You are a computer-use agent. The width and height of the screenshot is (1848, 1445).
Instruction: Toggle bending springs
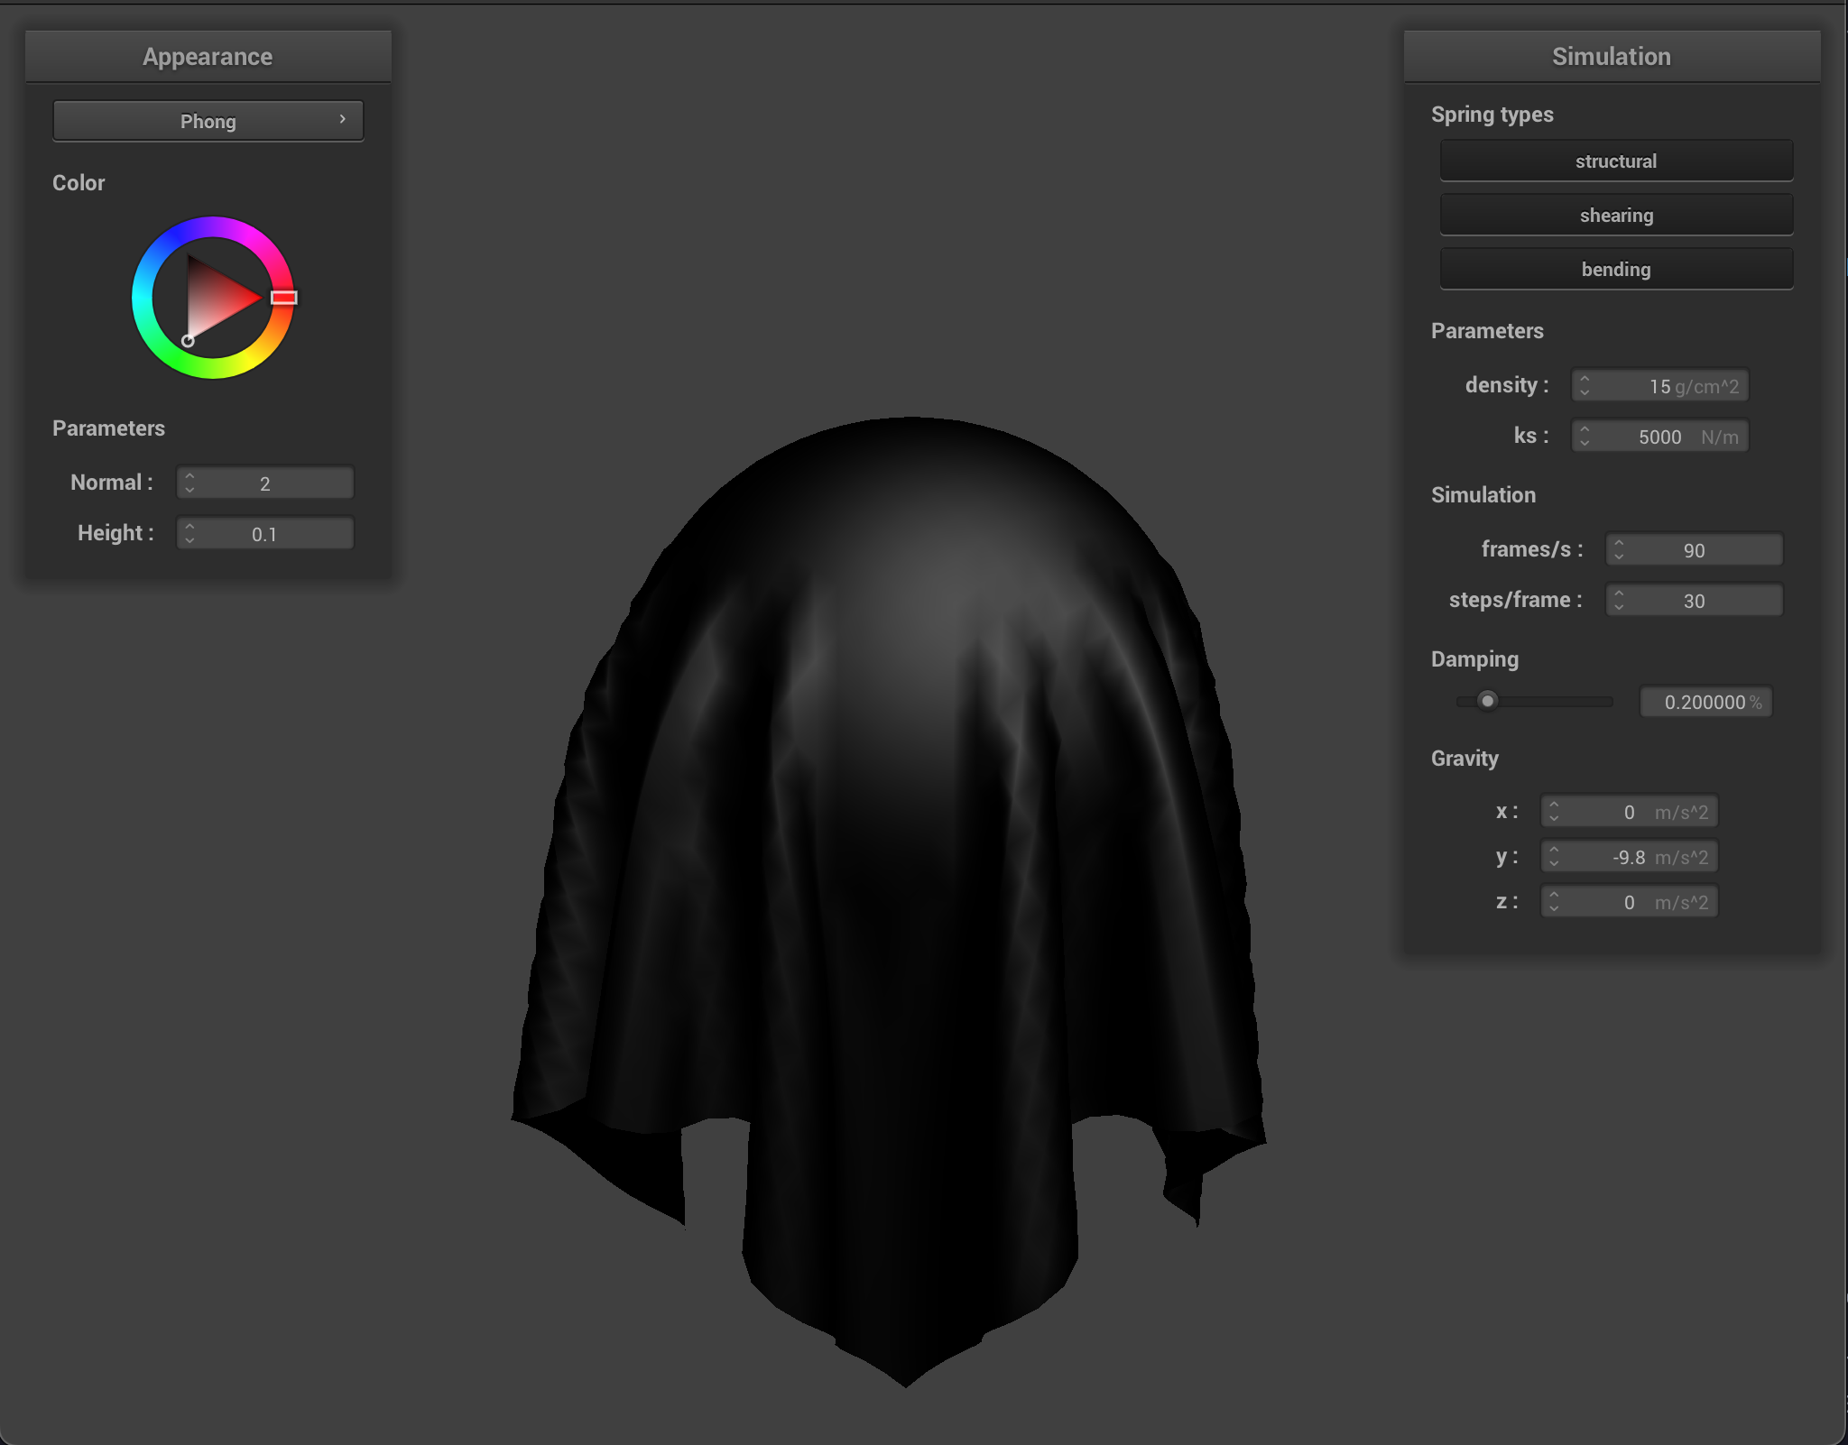tap(1615, 269)
